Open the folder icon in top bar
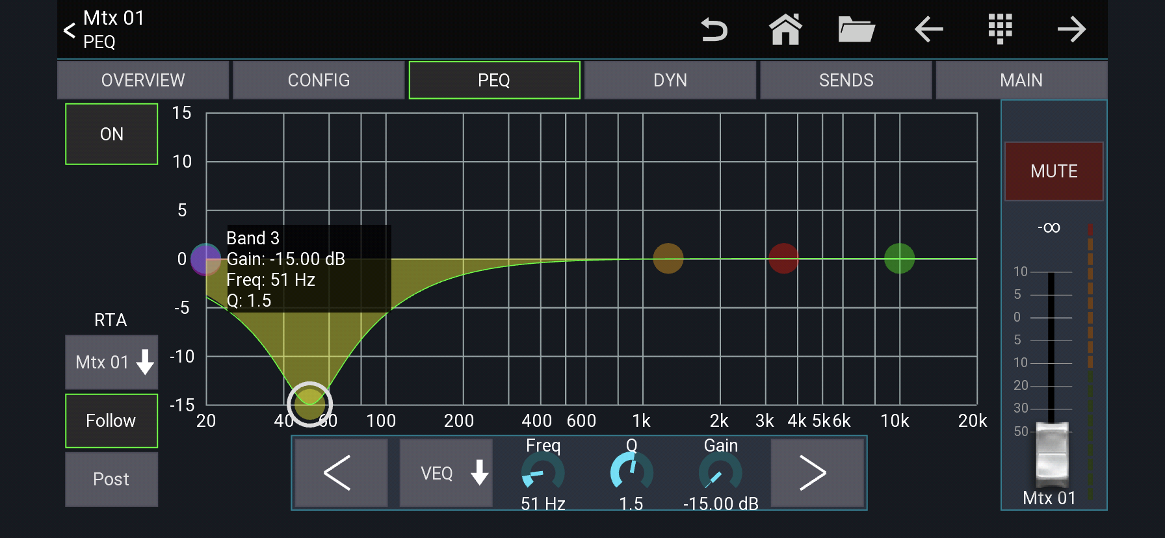Screen dimensions: 1165x538 click(x=856, y=30)
